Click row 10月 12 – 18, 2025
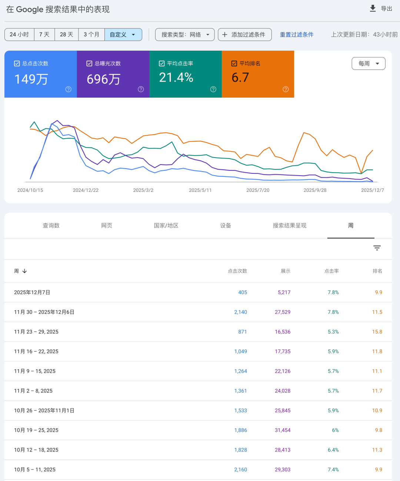This screenshot has height=481, width=400. pos(198,450)
